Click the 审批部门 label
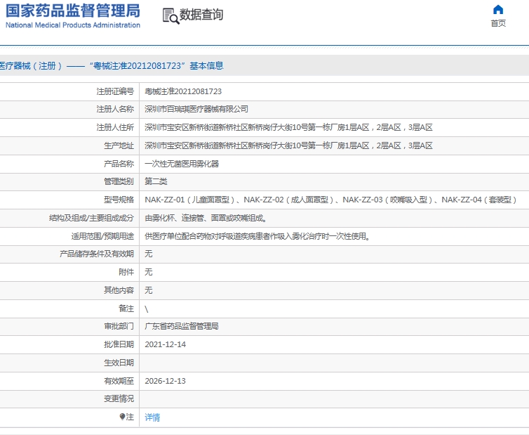The width and height of the screenshot is (529, 435). point(119,326)
